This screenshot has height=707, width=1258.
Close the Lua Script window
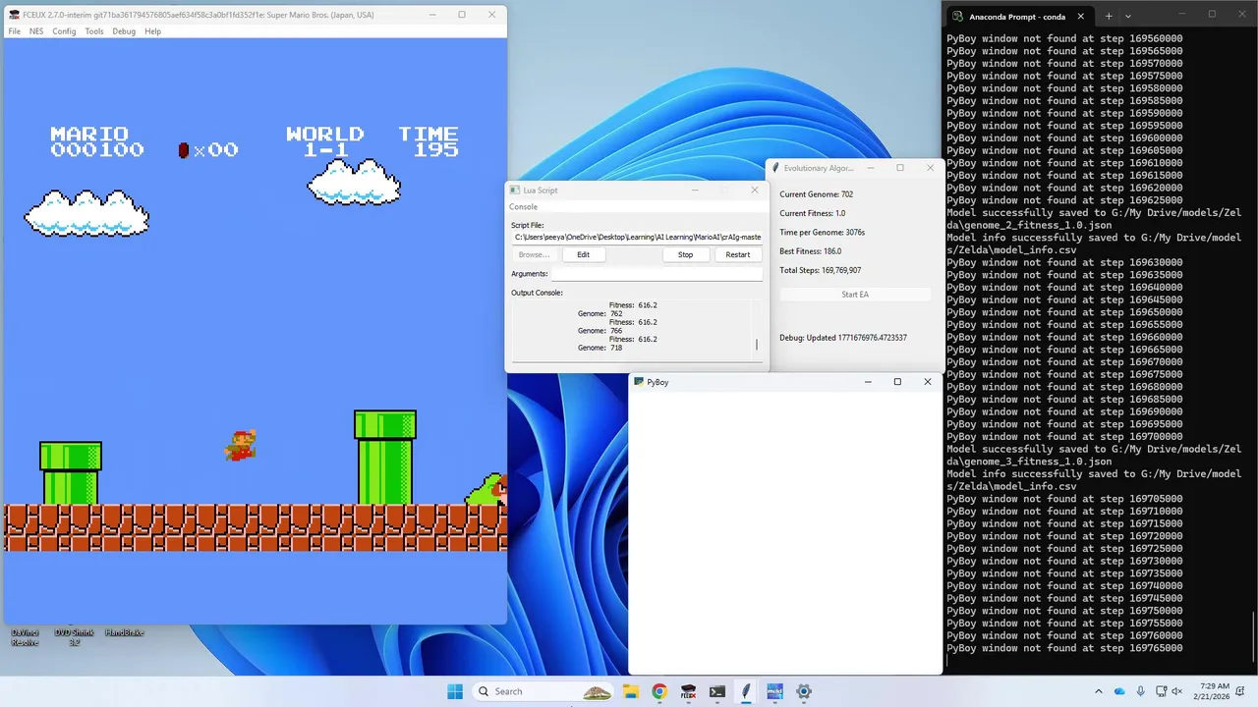[755, 190]
